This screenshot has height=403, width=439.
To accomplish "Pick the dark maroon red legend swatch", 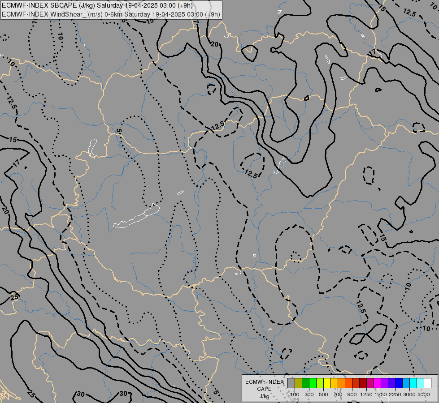I will [363, 383].
